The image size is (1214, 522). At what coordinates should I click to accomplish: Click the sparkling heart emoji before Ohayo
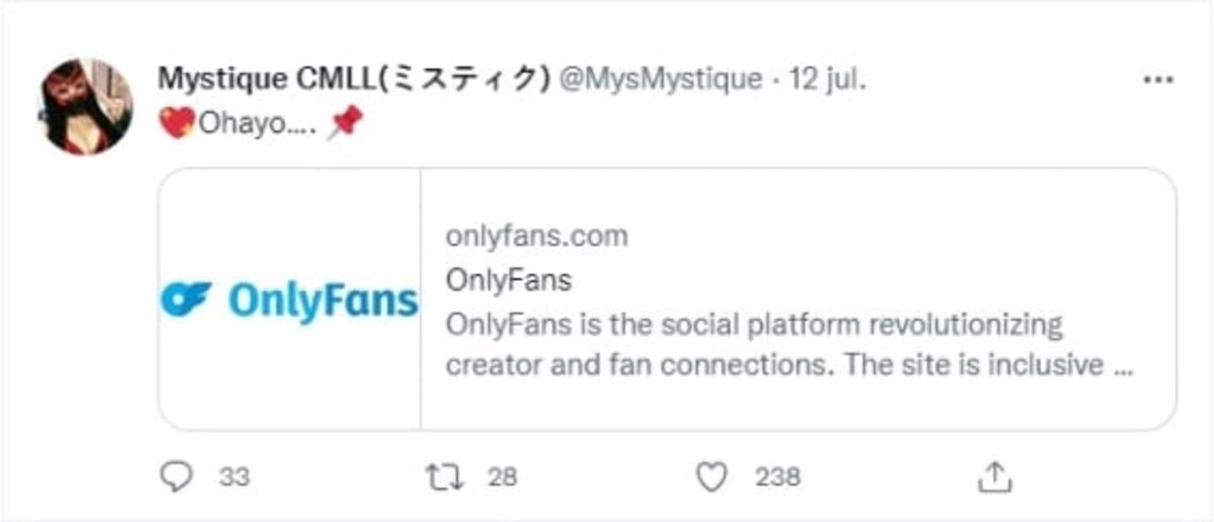(x=176, y=124)
